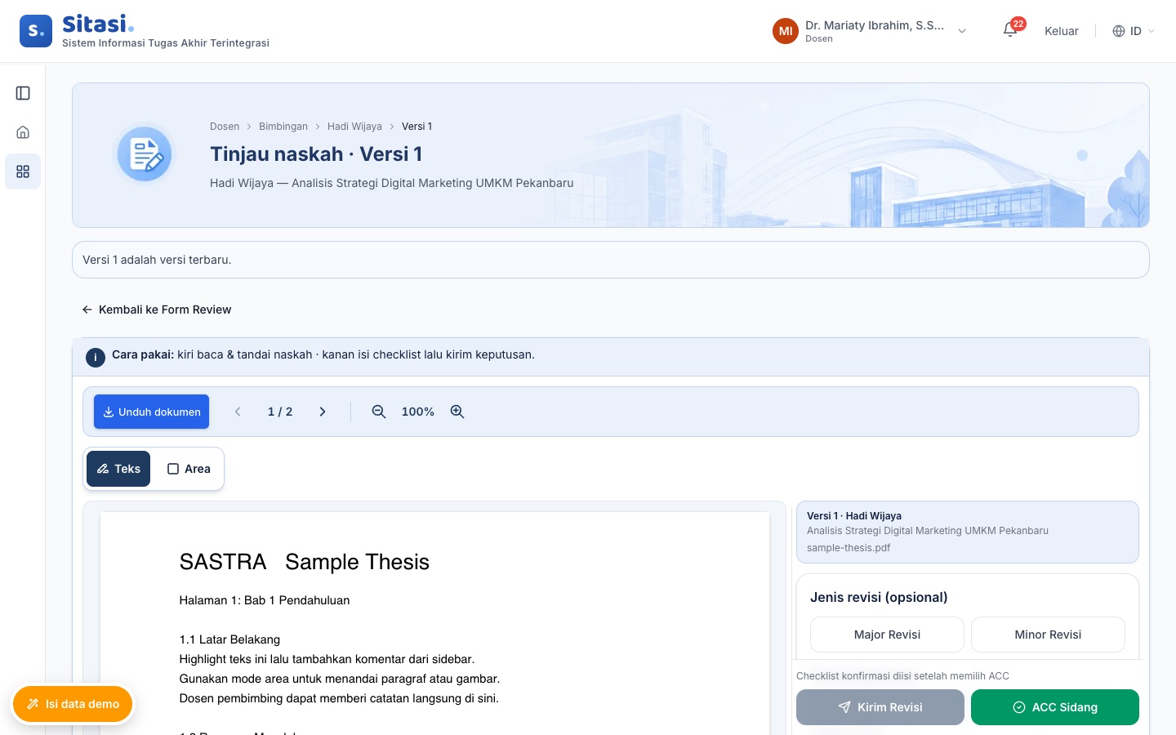Choose Major Revisi revision type
The width and height of the screenshot is (1176, 735).
click(887, 635)
